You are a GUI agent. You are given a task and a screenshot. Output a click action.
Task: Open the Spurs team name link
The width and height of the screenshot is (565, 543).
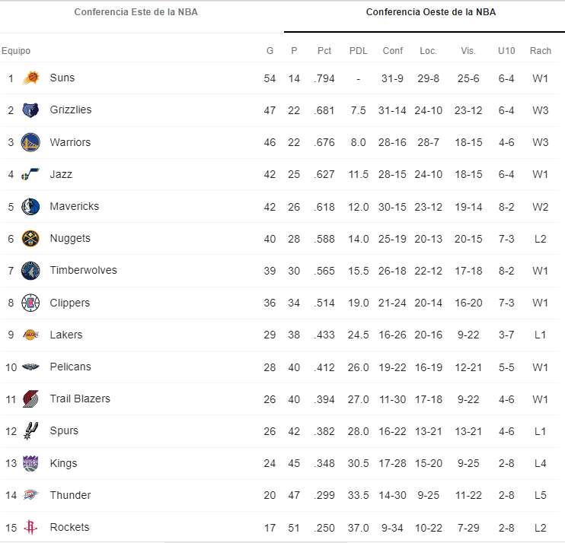(x=64, y=430)
